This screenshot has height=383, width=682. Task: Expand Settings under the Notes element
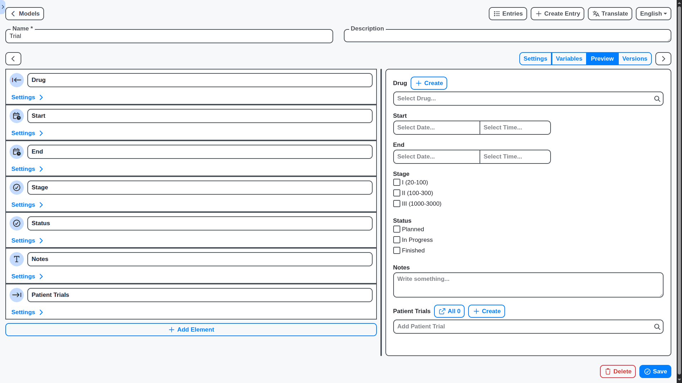tap(27, 276)
